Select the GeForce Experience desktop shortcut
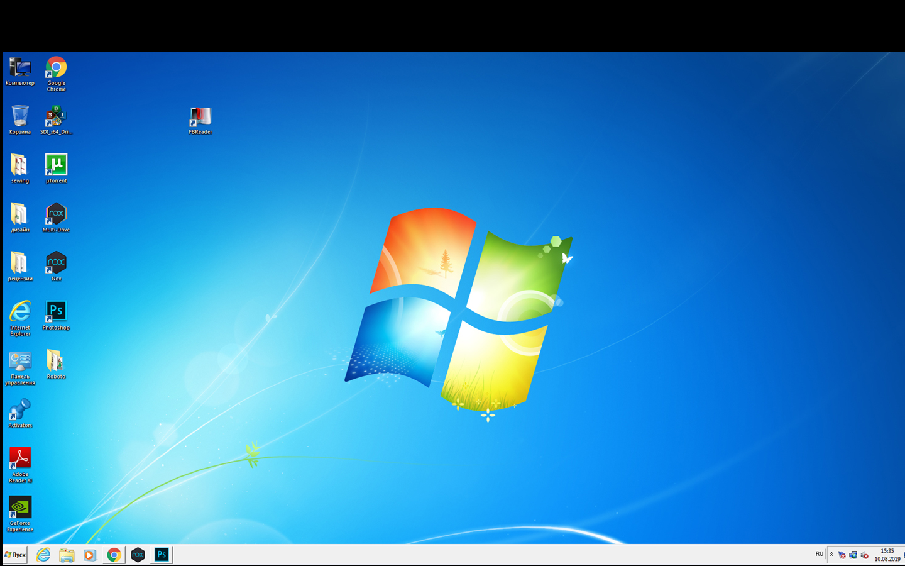The width and height of the screenshot is (905, 566). [20, 515]
